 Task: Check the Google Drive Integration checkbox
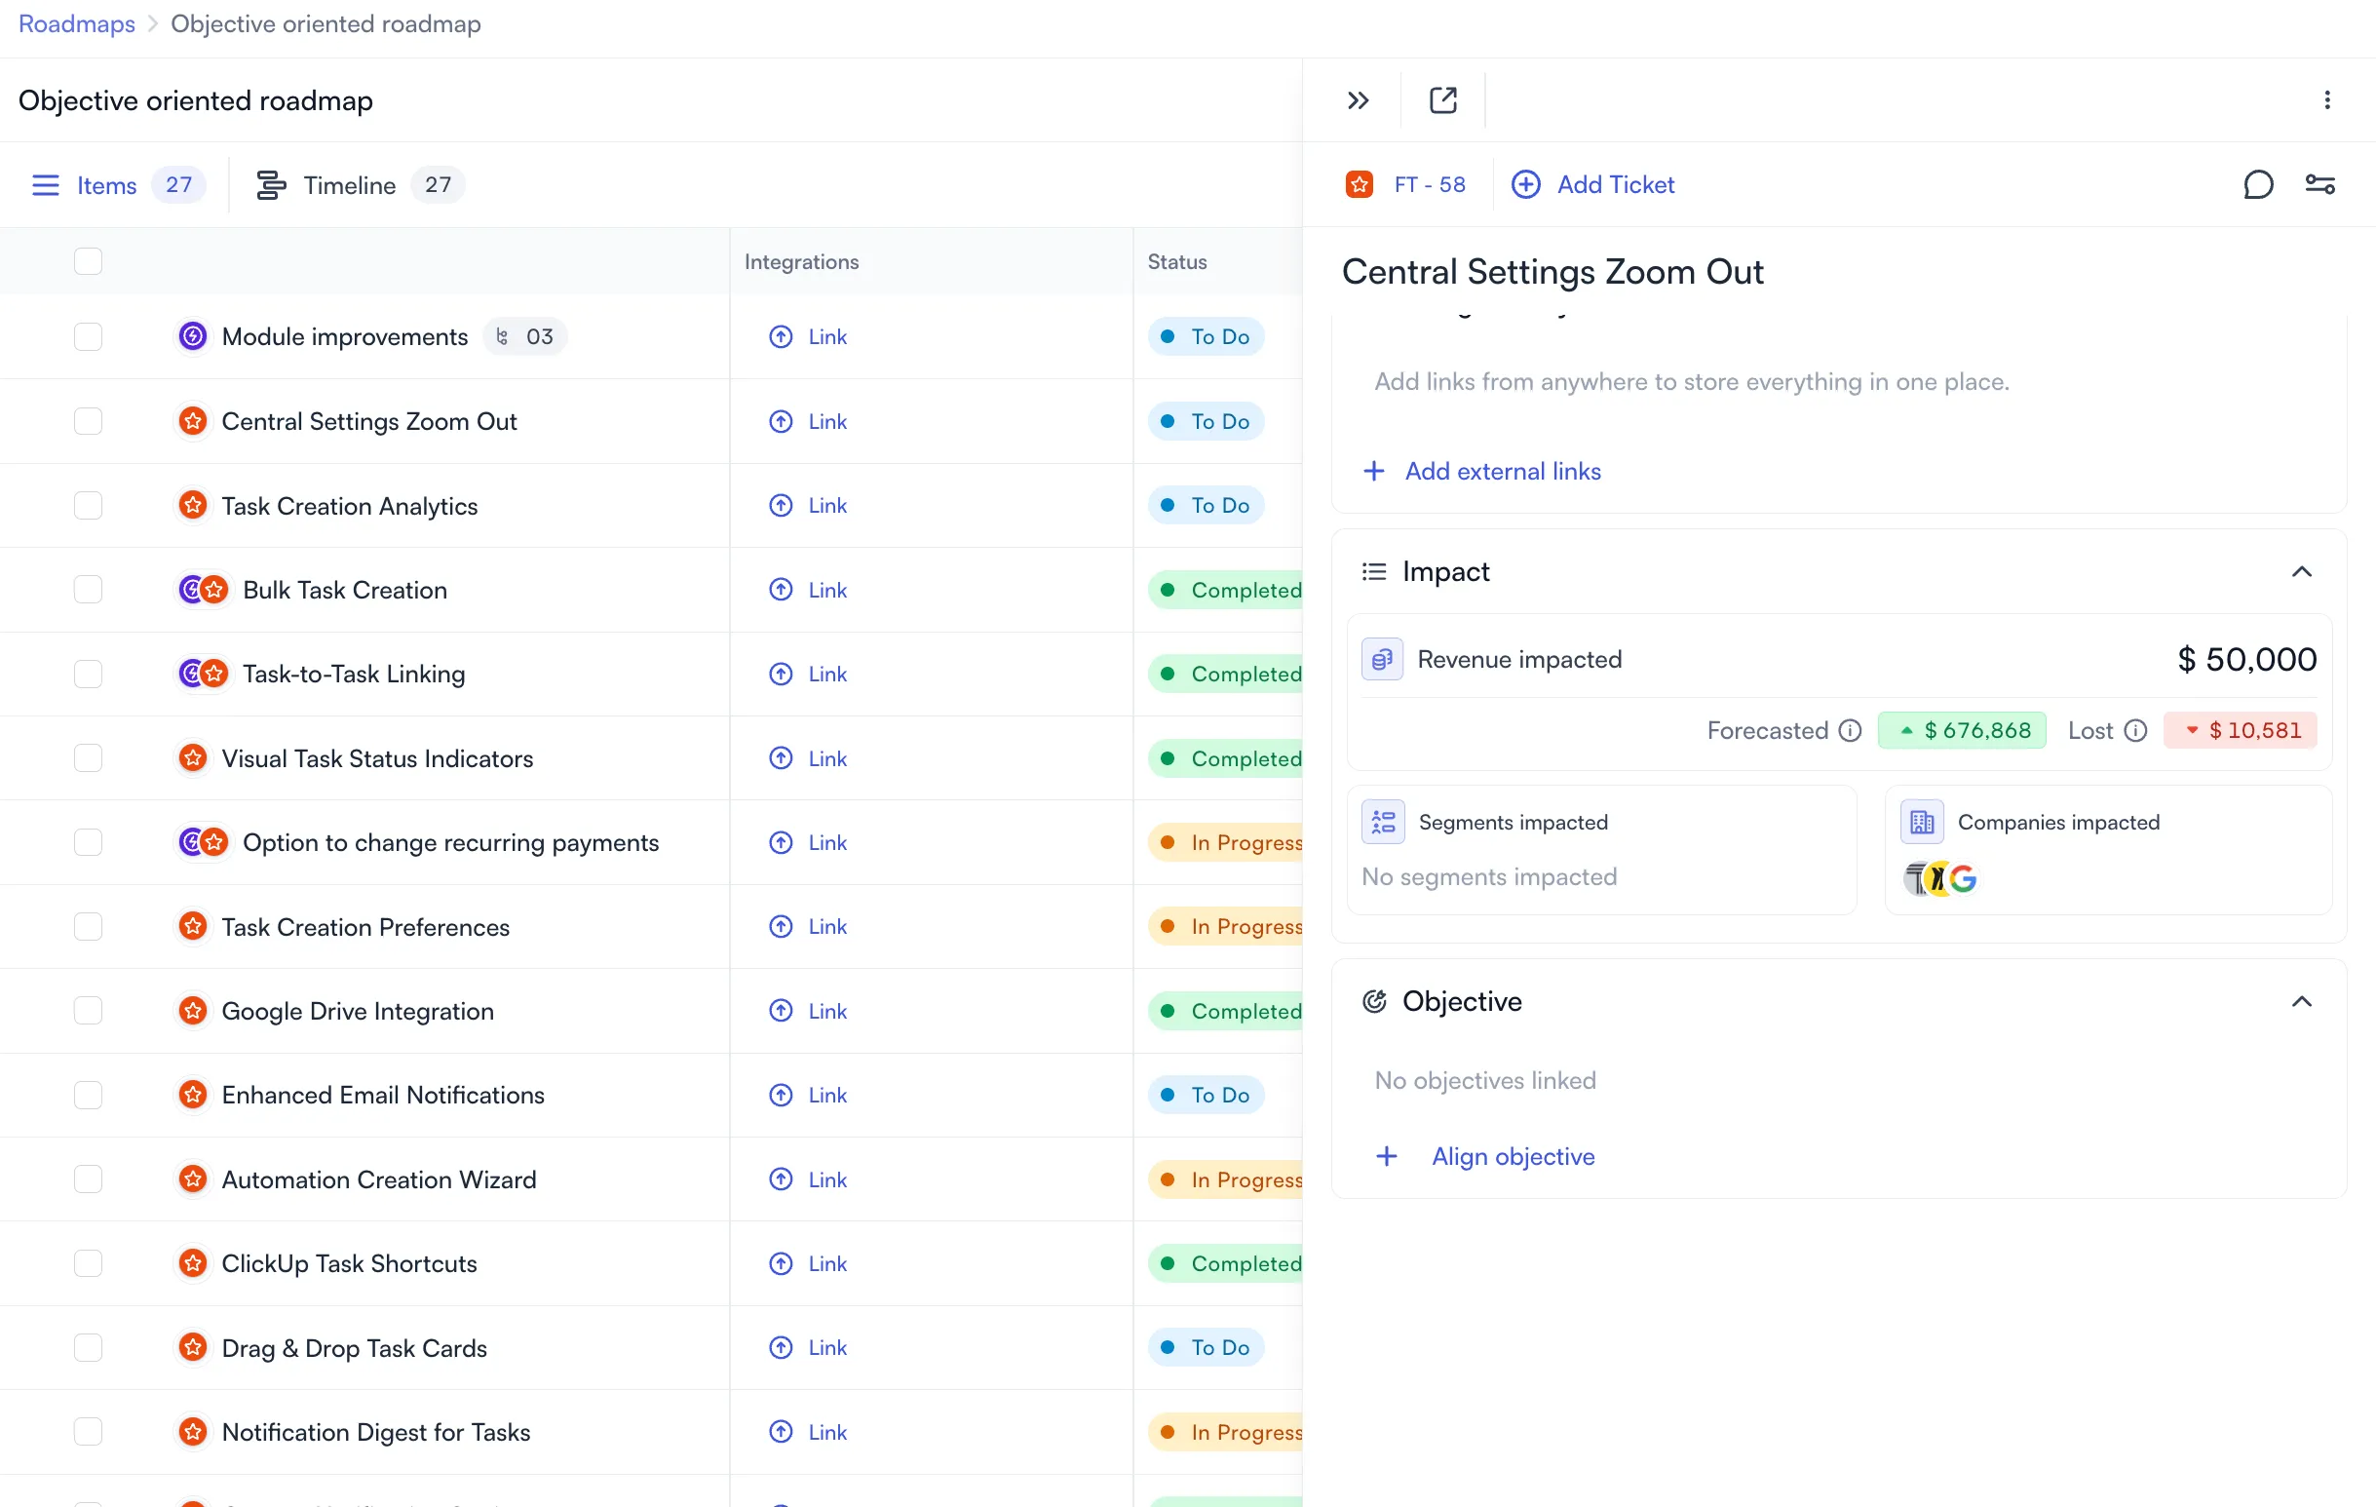[x=88, y=1011]
